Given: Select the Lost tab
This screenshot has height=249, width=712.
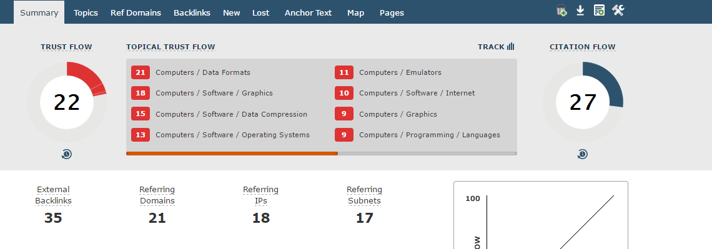Looking at the screenshot, I should 261,12.
